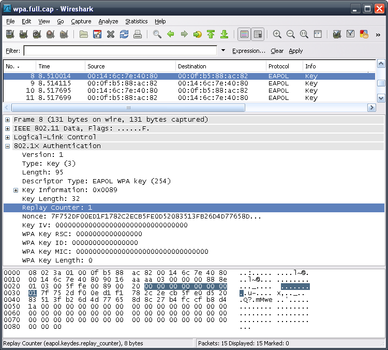Sort by the No. column header
This screenshot has height=350, width=388.
tap(20, 66)
